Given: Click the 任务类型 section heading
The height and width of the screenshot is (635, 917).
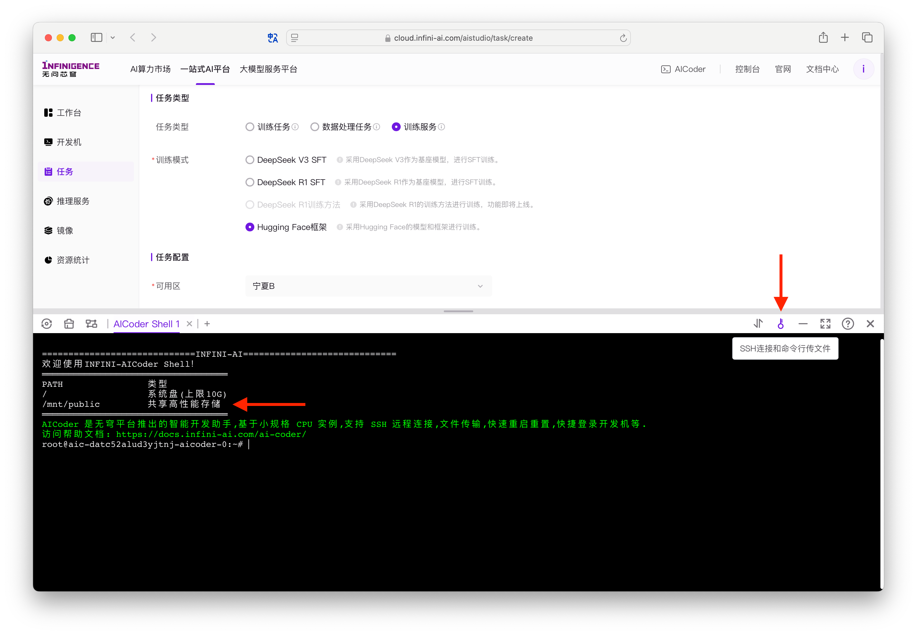Looking at the screenshot, I should click(172, 98).
